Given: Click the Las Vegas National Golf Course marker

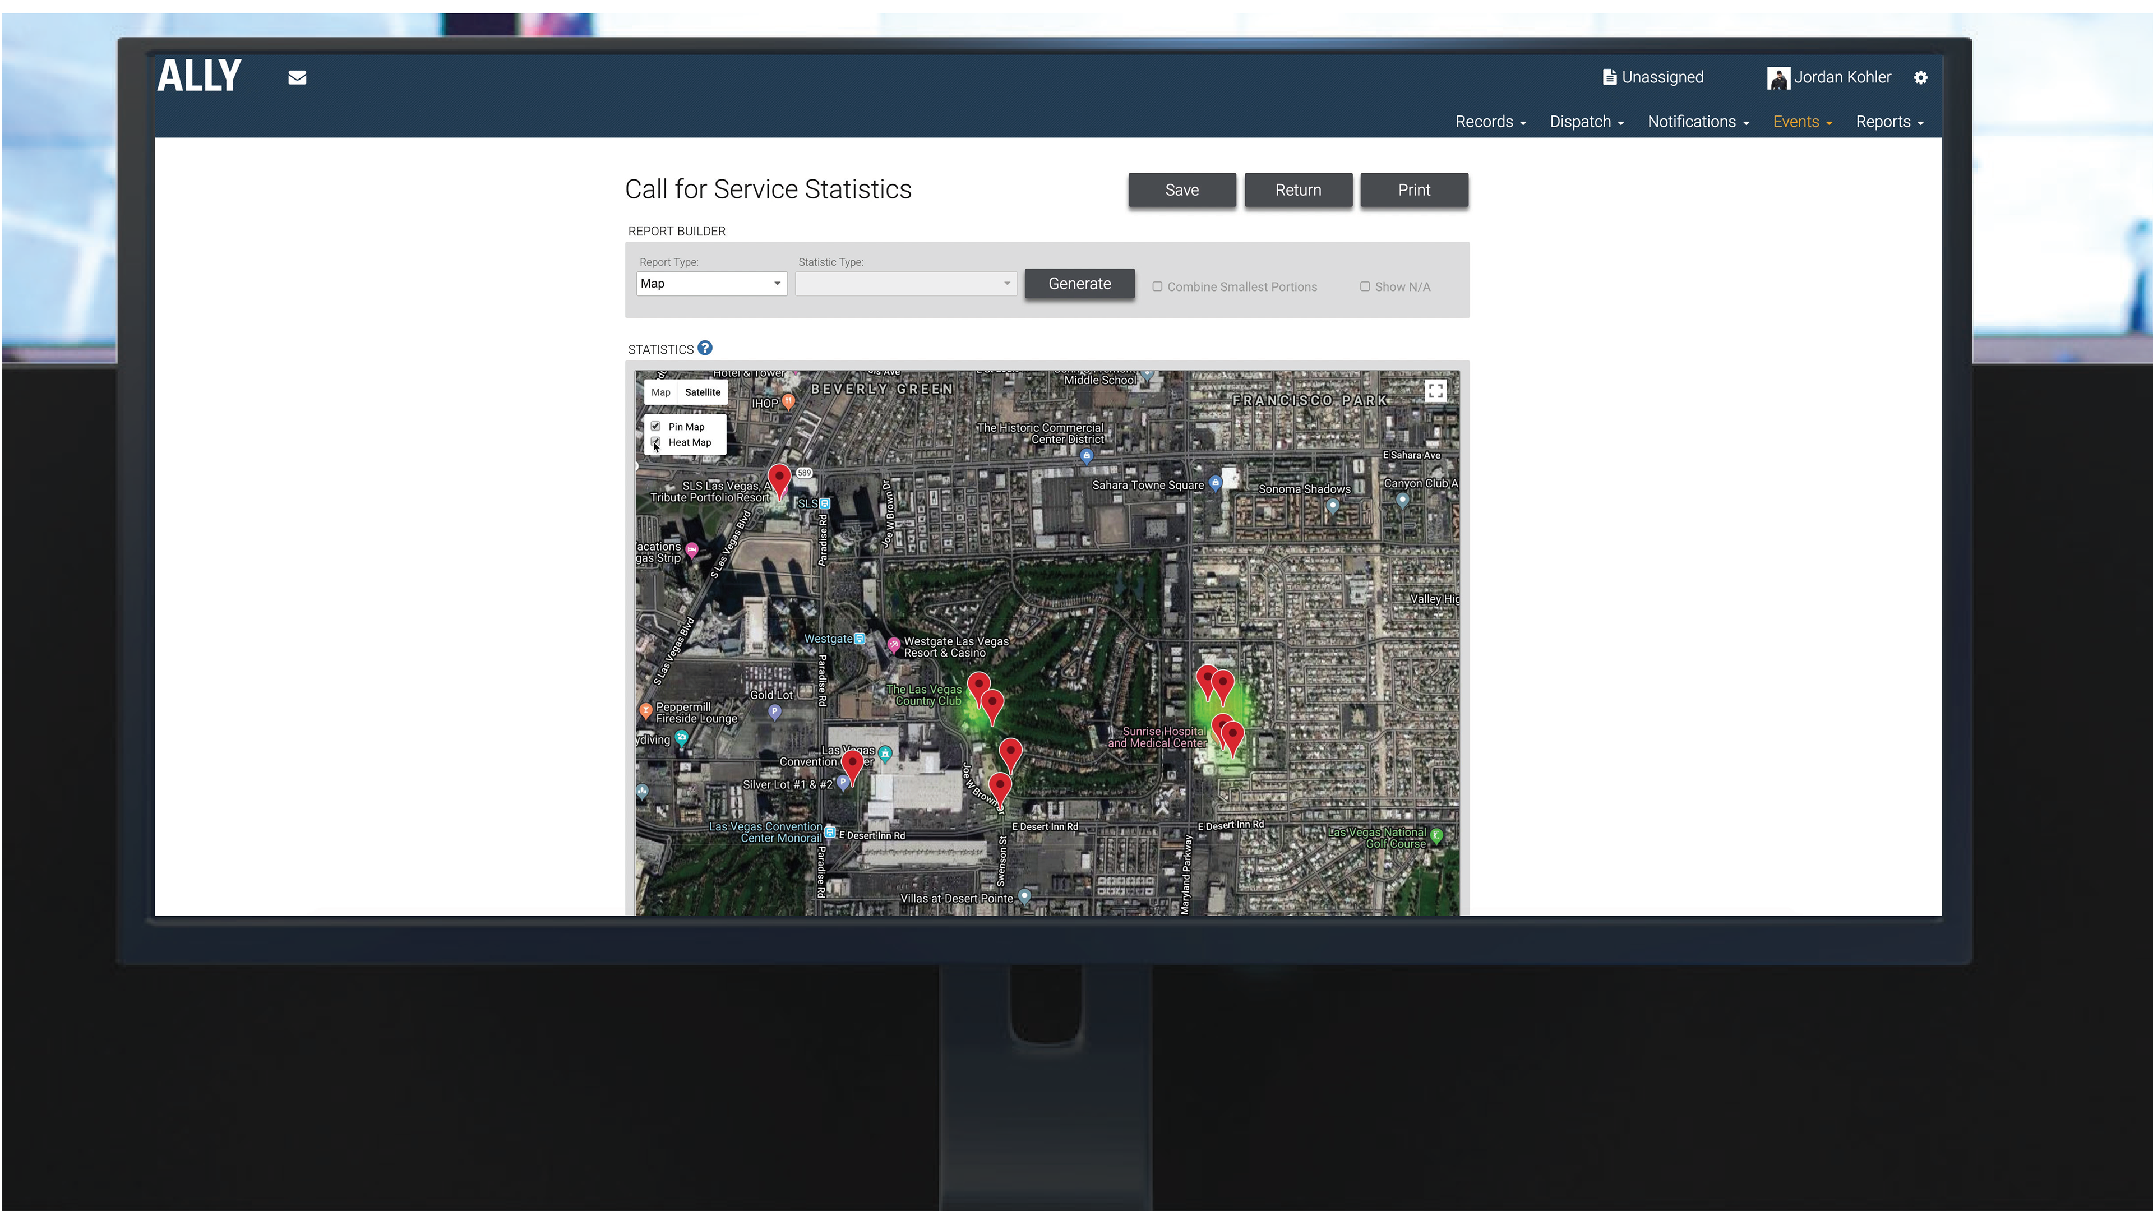Looking at the screenshot, I should (x=1436, y=836).
